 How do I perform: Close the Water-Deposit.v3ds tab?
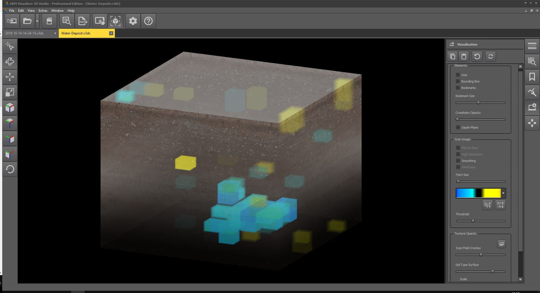tap(111, 33)
